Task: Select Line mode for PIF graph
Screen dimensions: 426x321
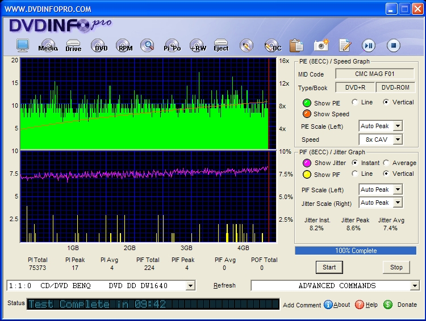Action: click(x=355, y=174)
